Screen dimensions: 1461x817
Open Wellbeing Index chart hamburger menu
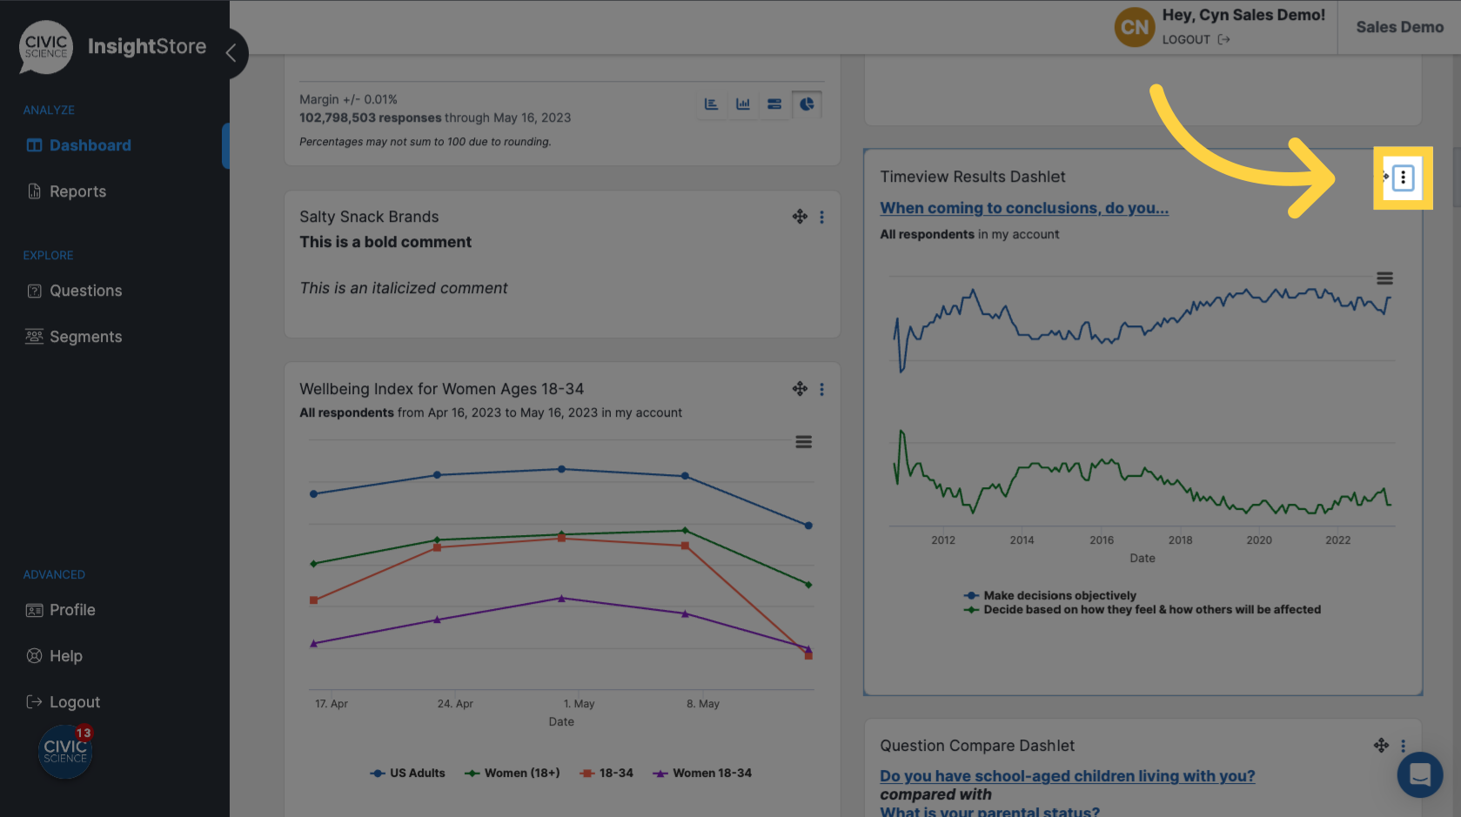pyautogui.click(x=804, y=442)
